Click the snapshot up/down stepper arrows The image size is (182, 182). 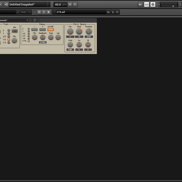point(48,4)
